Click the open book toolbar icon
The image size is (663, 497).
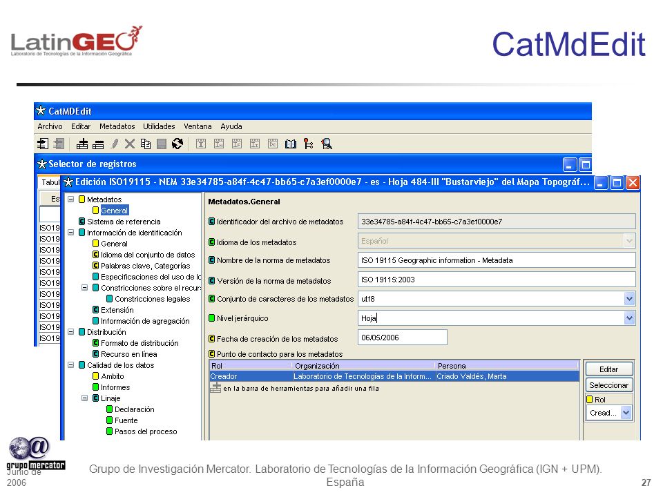click(291, 144)
